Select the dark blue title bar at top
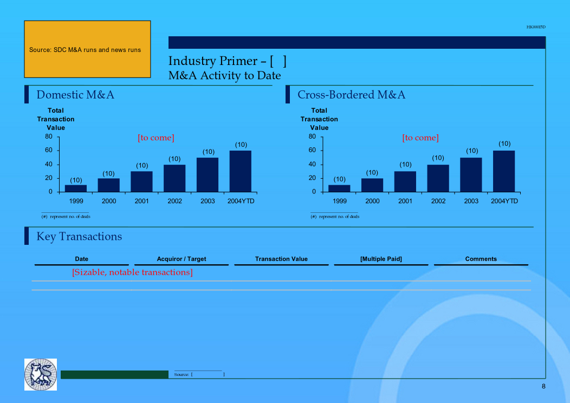 (357, 42)
